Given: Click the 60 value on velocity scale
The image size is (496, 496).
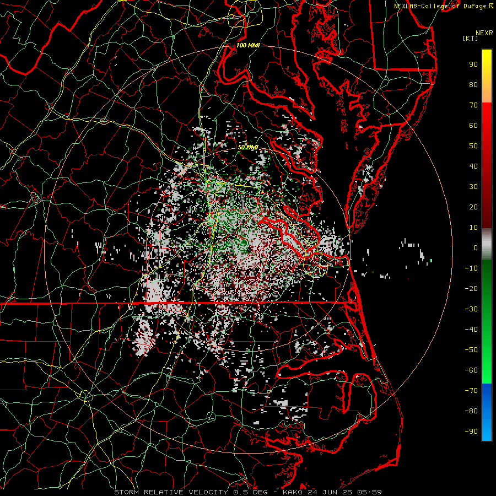Looking at the screenshot, I should click(x=473, y=125).
